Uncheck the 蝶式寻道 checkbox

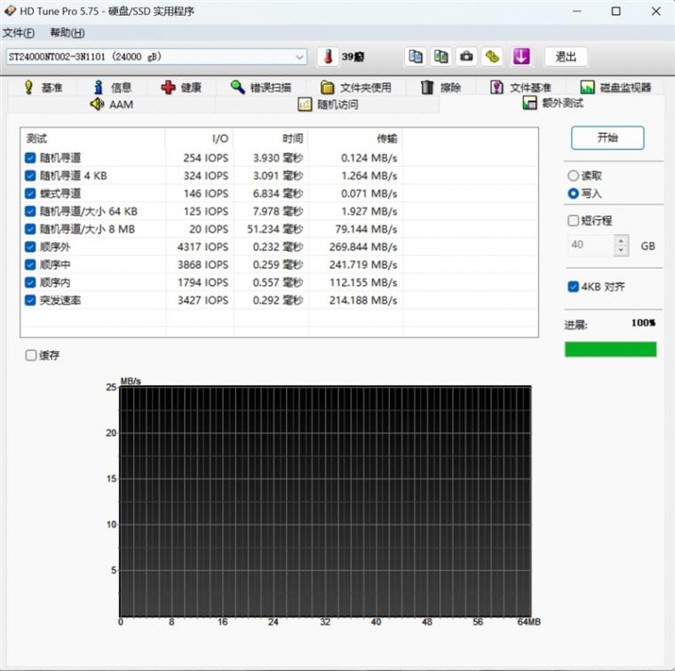[x=30, y=193]
